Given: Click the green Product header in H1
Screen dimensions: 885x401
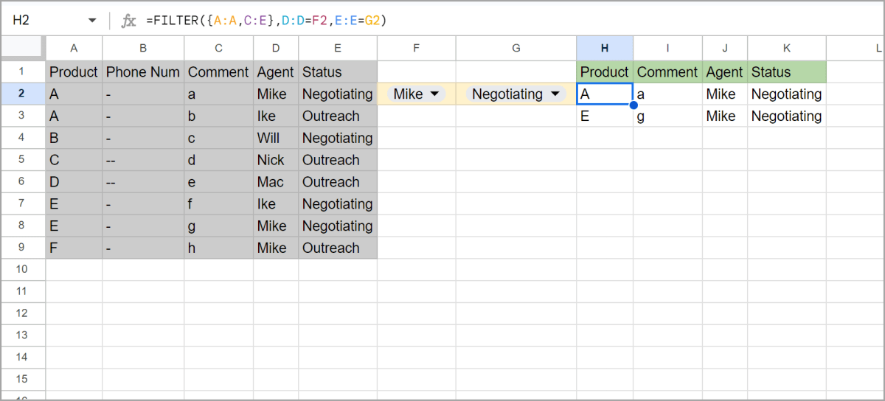Looking at the screenshot, I should (605, 72).
